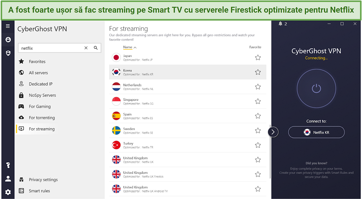Select the Netherlands Netflix NL server
Viewport: 362px width, 199px height.
[187, 87]
